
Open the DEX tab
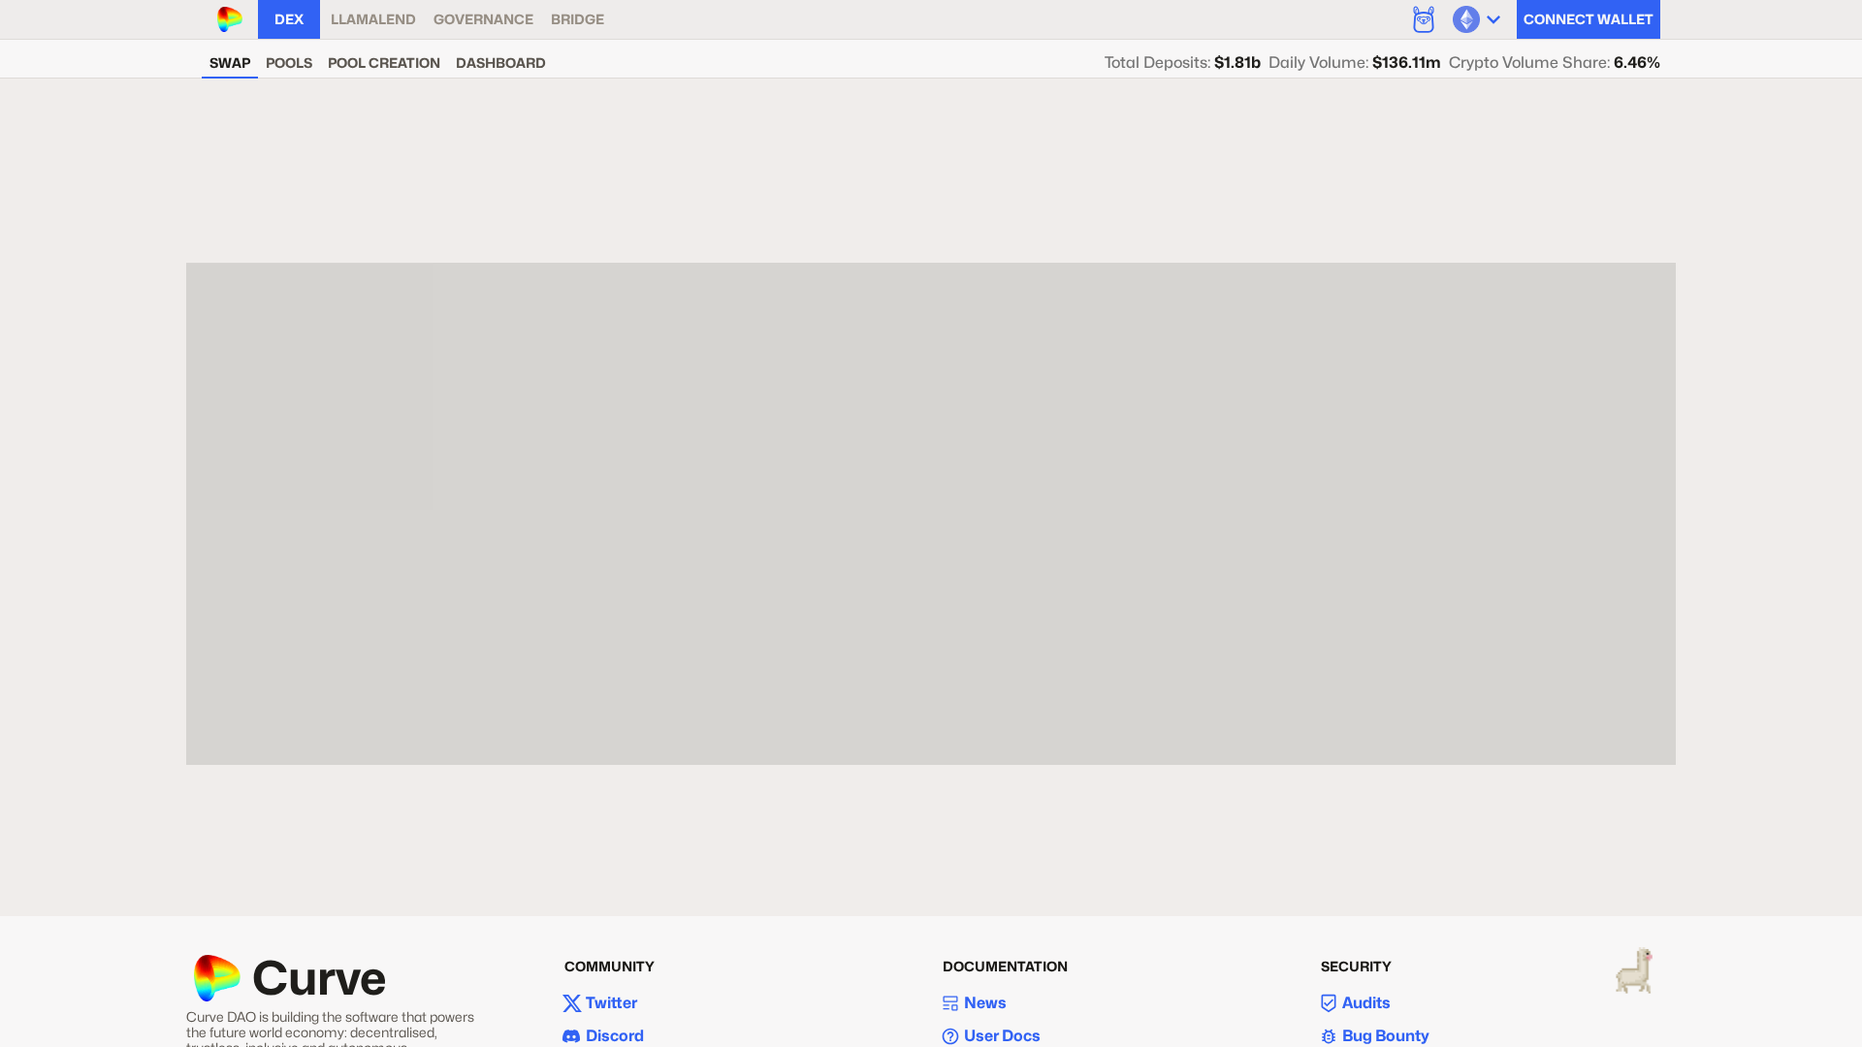(289, 19)
